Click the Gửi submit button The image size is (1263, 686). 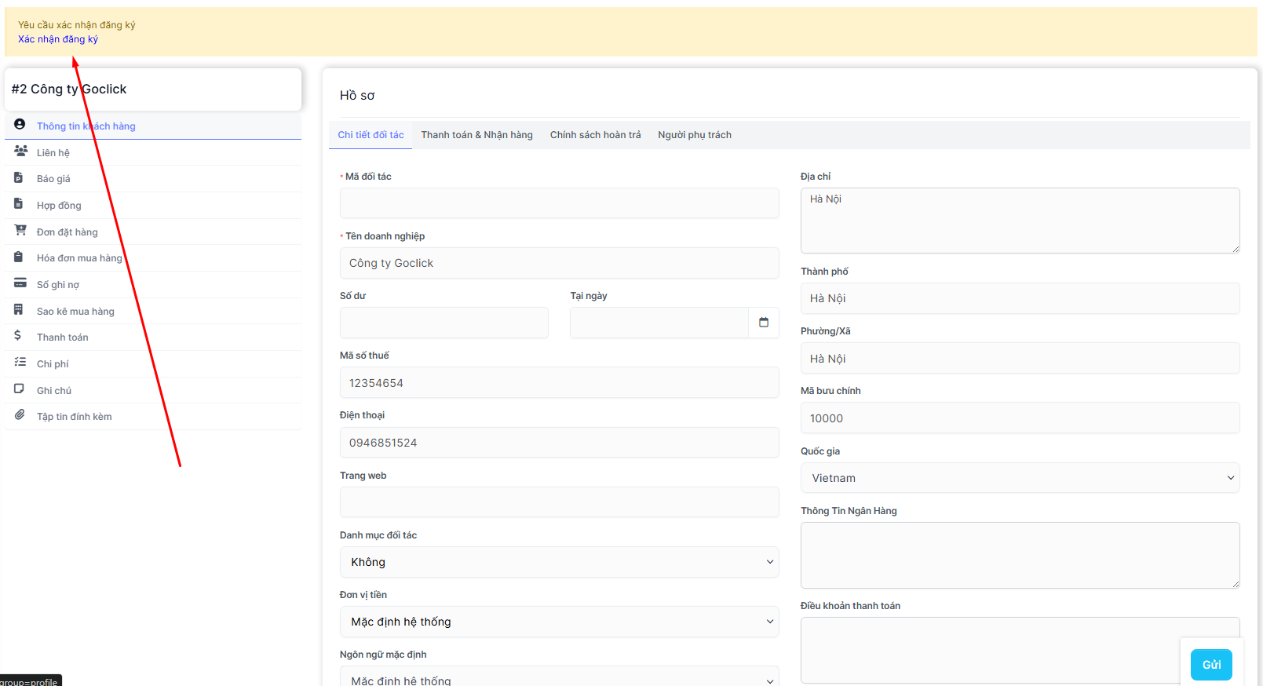point(1210,665)
